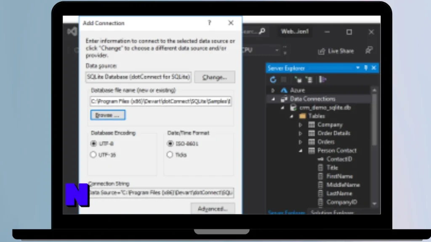Click the Connection String field
Viewport: 431px width, 242px height.
(161, 192)
